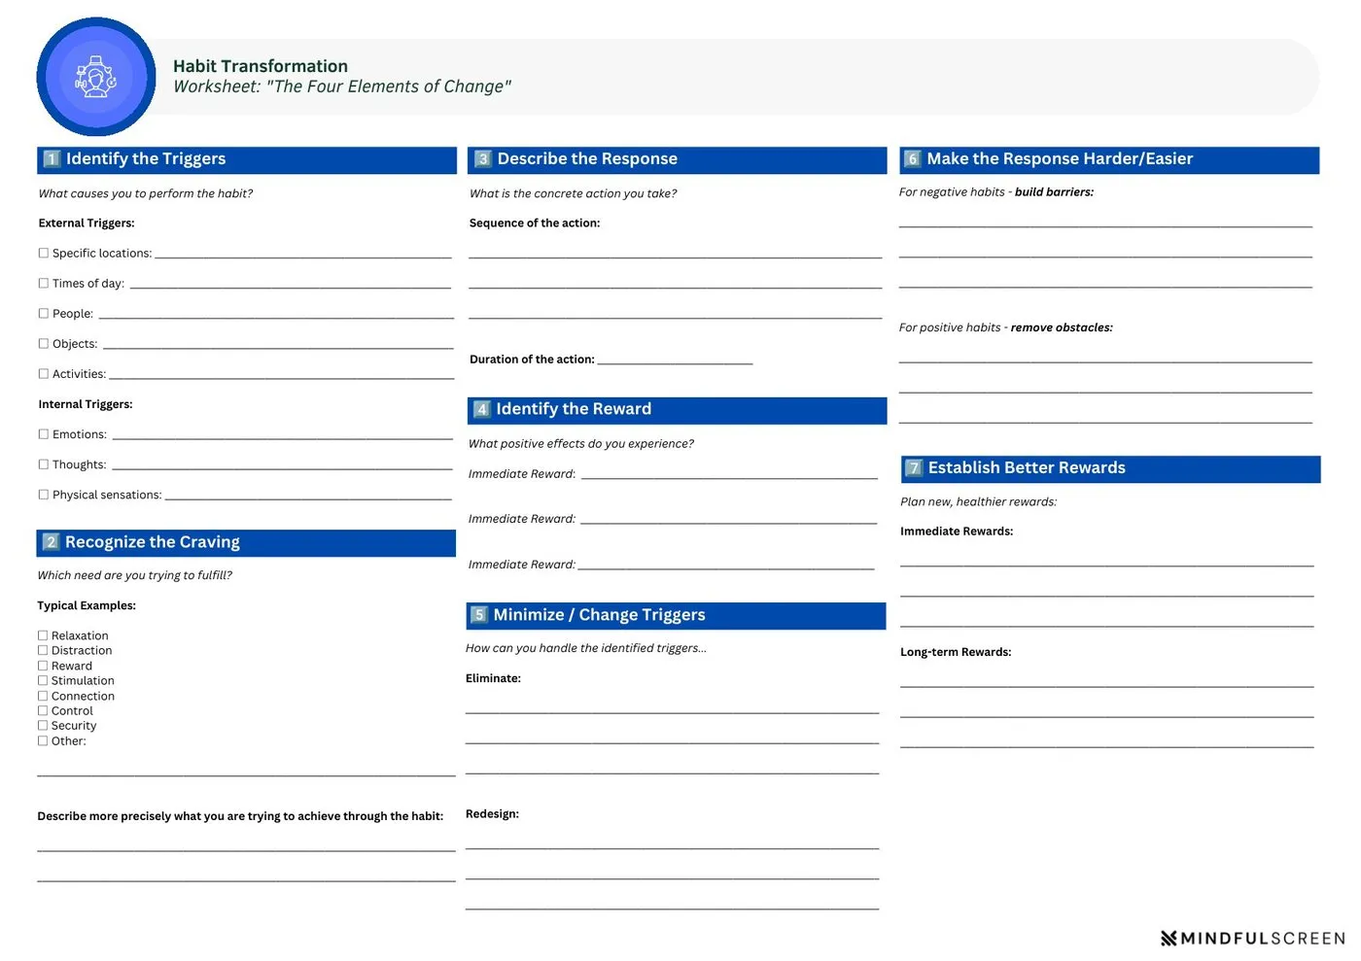
Task: Click the Minimize / Change Triggers heading
Action: click(599, 615)
